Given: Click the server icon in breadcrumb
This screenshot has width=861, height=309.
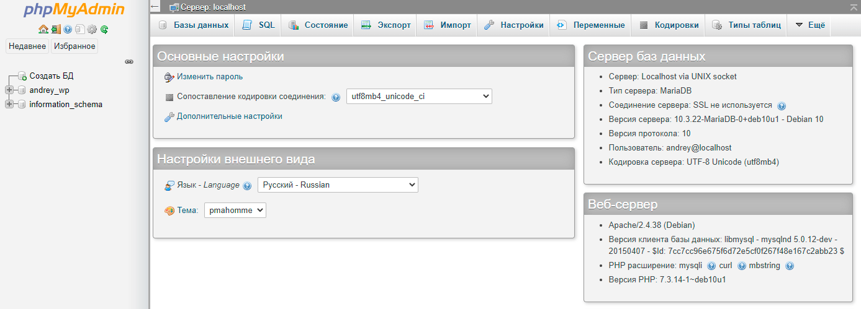Looking at the screenshot, I should coord(174,7).
